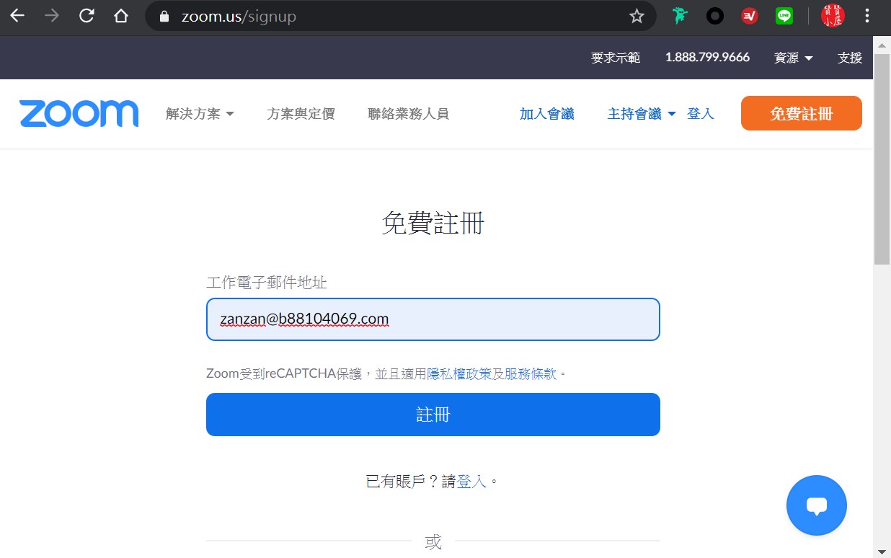Open 隱私權政策 link
This screenshot has width=891, height=558.
[x=459, y=373]
